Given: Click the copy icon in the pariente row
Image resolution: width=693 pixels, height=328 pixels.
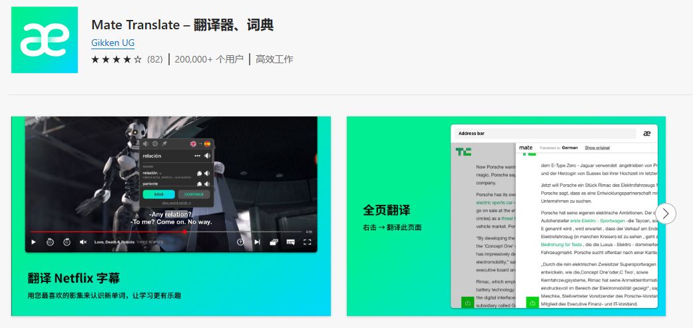Looking at the screenshot, I should (199, 184).
